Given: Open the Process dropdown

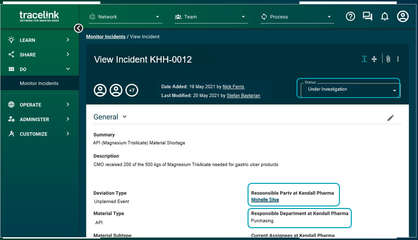Looking at the screenshot, I should pyautogui.click(x=297, y=17).
